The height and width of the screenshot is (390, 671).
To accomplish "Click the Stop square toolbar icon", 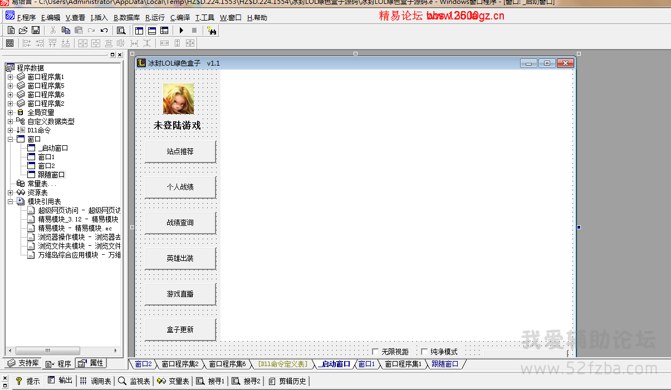I will point(194,31).
